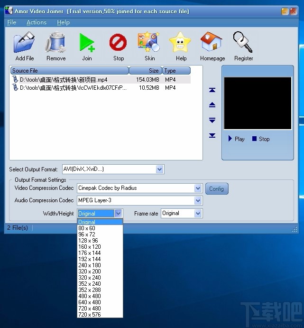The height and width of the screenshot is (328, 304).
Task: Choose 352 x 240 resolution
Action: click(x=100, y=284)
